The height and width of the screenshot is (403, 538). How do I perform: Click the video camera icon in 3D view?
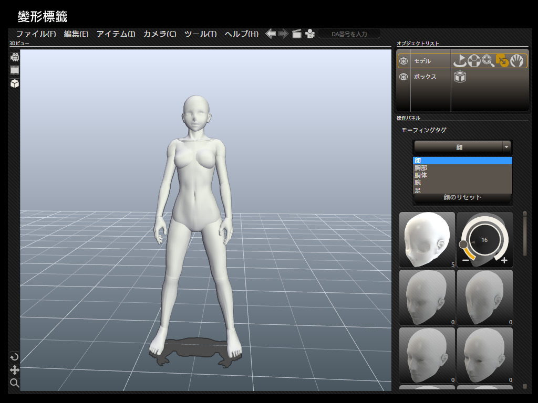click(15, 58)
